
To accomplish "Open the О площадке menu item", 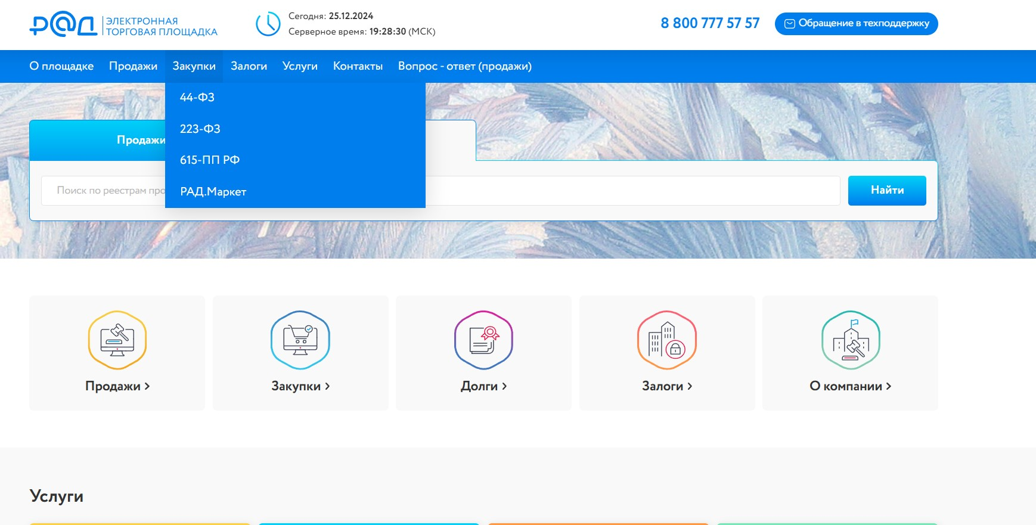I will click(x=61, y=66).
